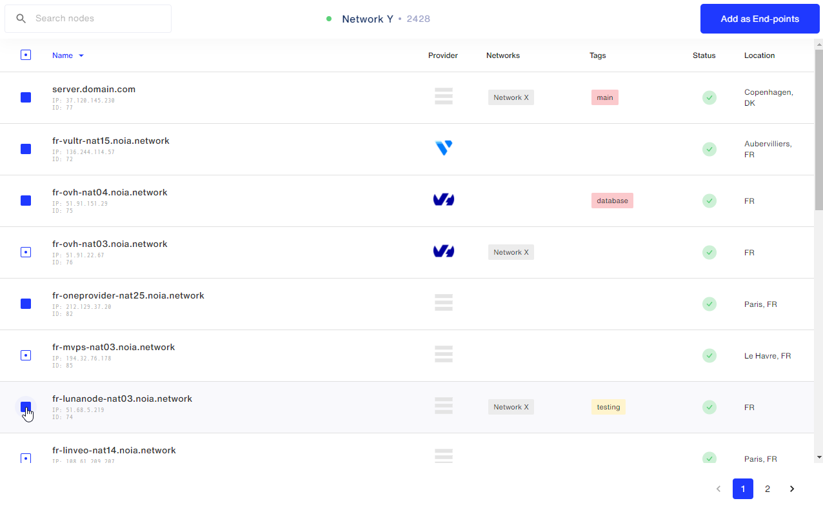Uncheck the fr-vultr-nat15 row checkbox
Screen dimensions: 823x512
point(26,149)
